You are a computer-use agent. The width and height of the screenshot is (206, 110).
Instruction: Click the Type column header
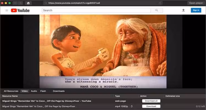tap(118, 96)
